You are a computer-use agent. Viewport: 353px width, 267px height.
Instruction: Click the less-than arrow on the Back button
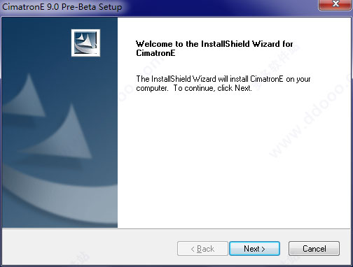point(193,249)
